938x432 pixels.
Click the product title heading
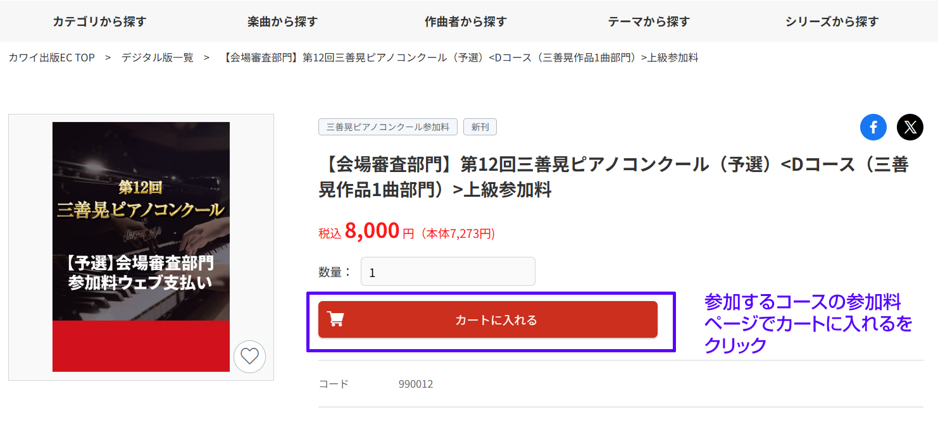click(613, 176)
